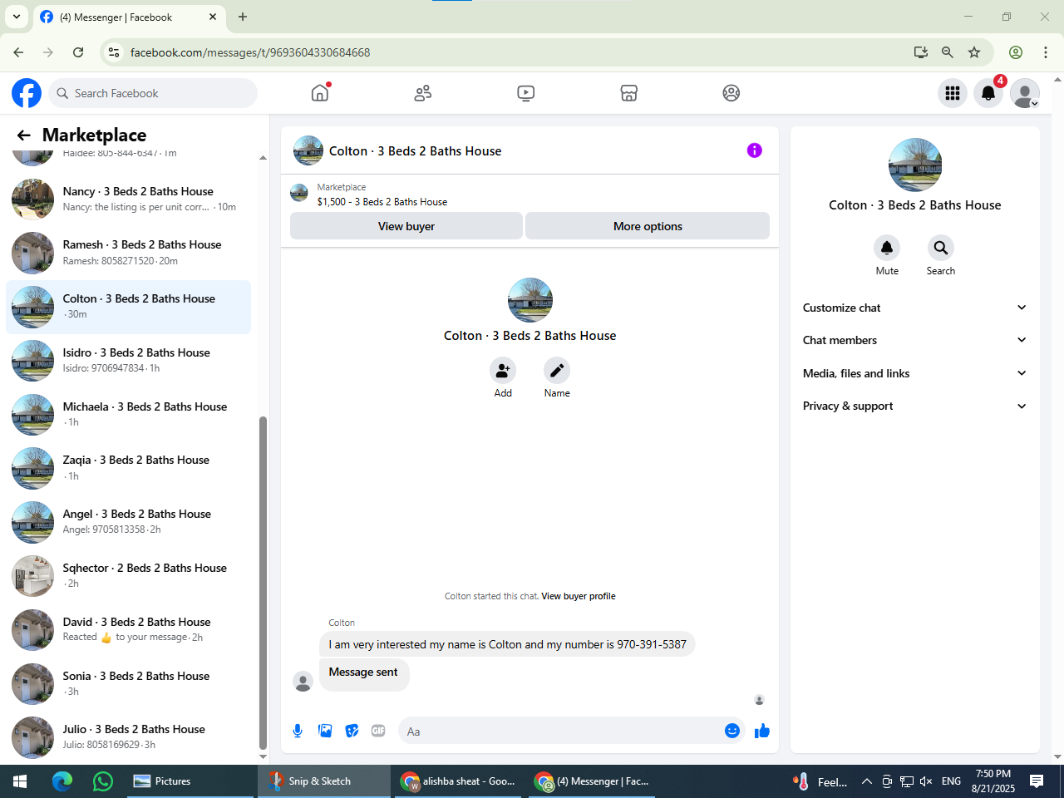1064x798 pixels.
Task: Open browser zoom magnifier icon
Action: click(x=947, y=52)
